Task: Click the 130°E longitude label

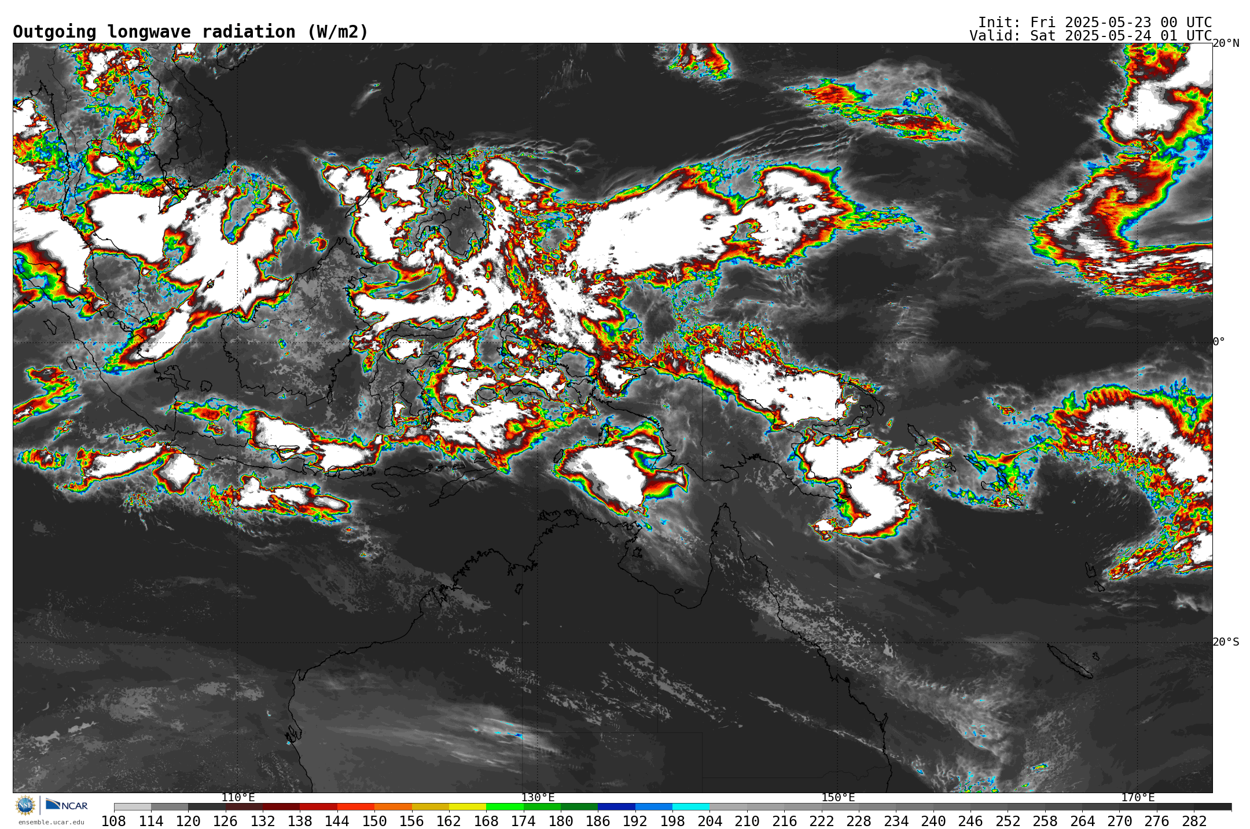Action: click(x=538, y=797)
